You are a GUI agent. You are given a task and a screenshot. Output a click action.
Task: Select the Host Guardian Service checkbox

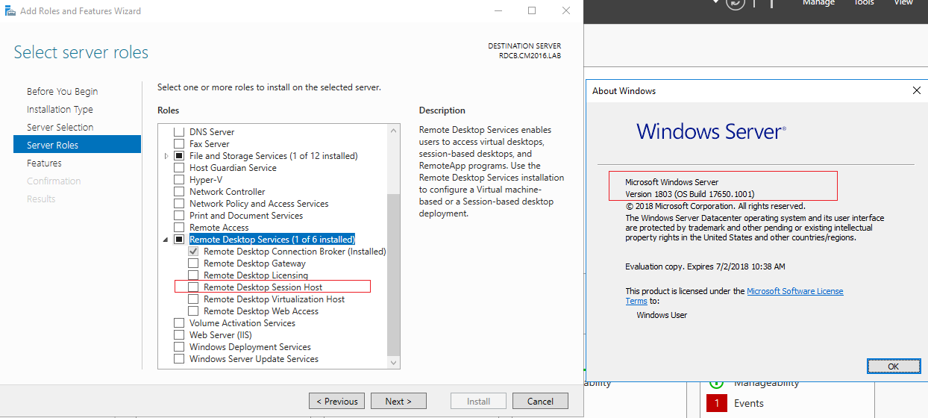179,168
